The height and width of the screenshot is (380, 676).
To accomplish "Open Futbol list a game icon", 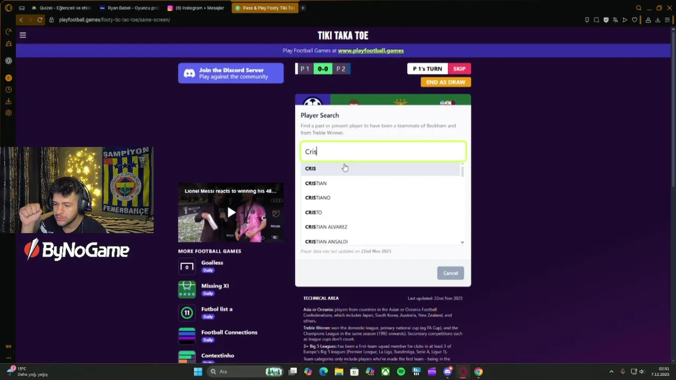I will (187, 313).
